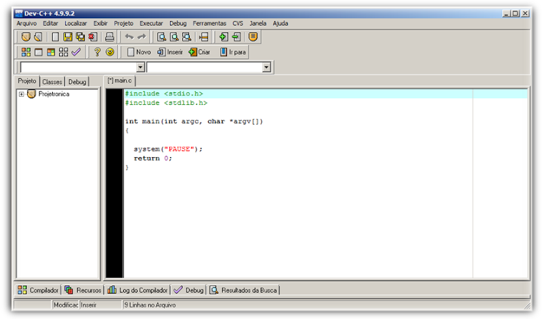The height and width of the screenshot is (319, 542).
Task: Click the Inserir toolbar button
Action: [x=170, y=52]
